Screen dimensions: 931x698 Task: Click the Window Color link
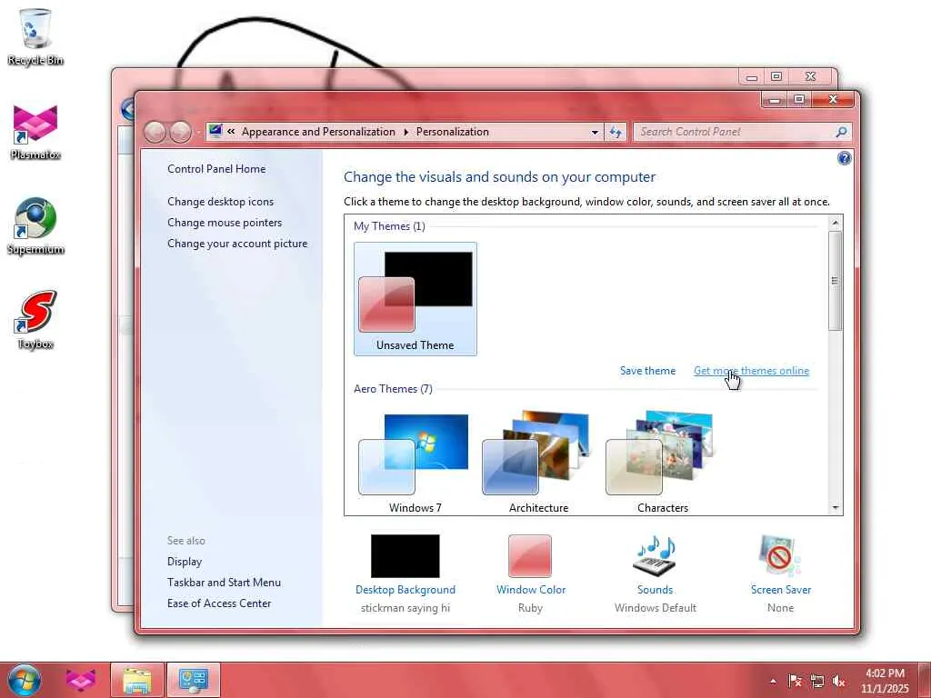point(531,589)
